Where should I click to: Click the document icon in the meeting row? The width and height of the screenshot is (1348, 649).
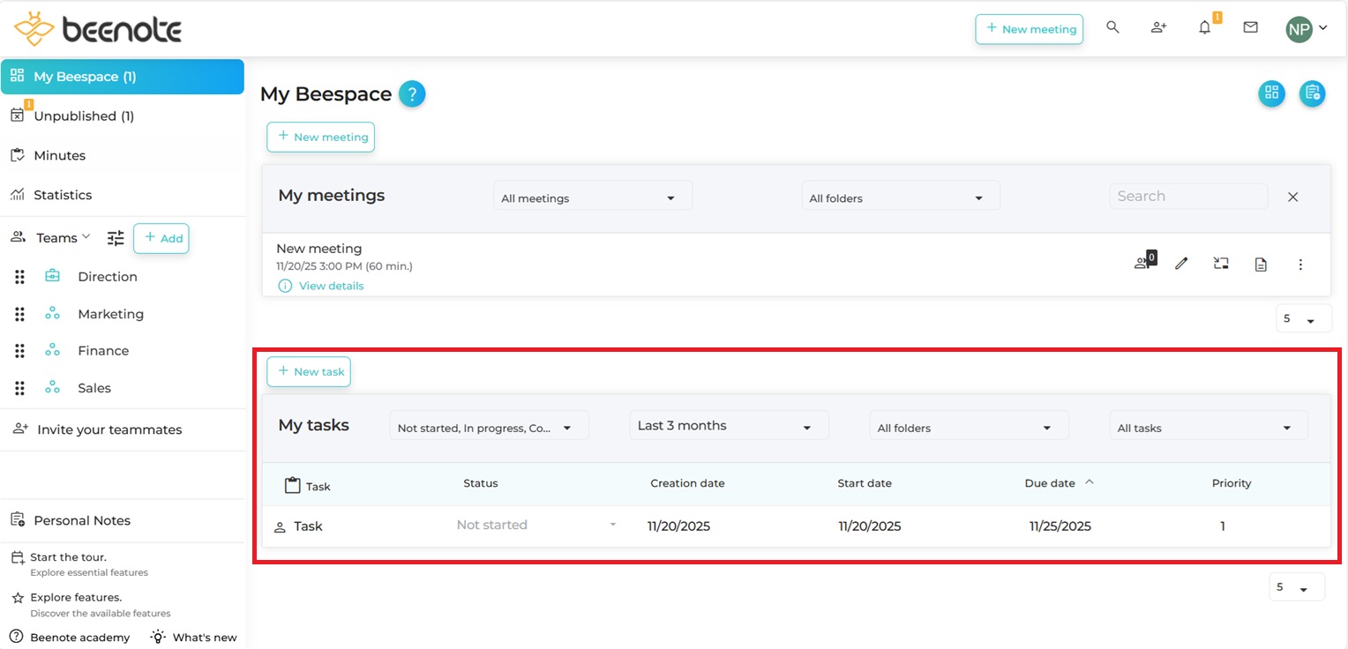tap(1261, 264)
